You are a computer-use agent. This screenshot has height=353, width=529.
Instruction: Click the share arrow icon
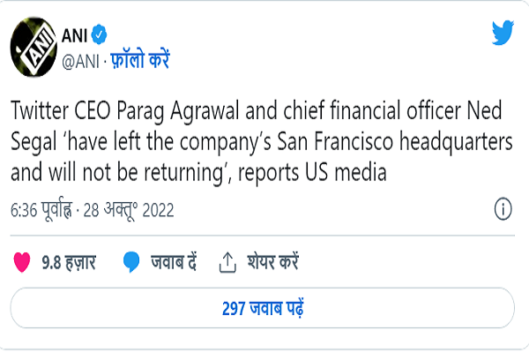[227, 262]
